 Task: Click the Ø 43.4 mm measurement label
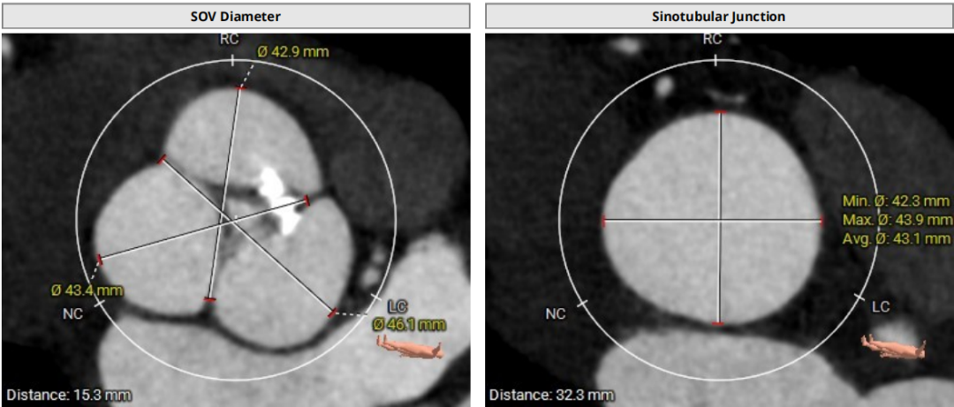87,290
